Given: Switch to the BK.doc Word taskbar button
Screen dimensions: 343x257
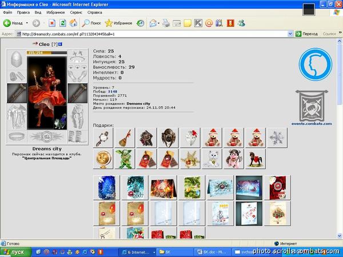Looking at the screenshot, I should coord(213,252).
